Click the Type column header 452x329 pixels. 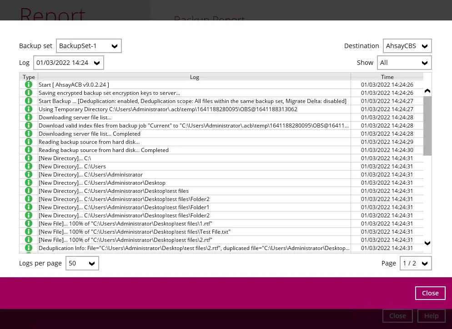(29, 77)
